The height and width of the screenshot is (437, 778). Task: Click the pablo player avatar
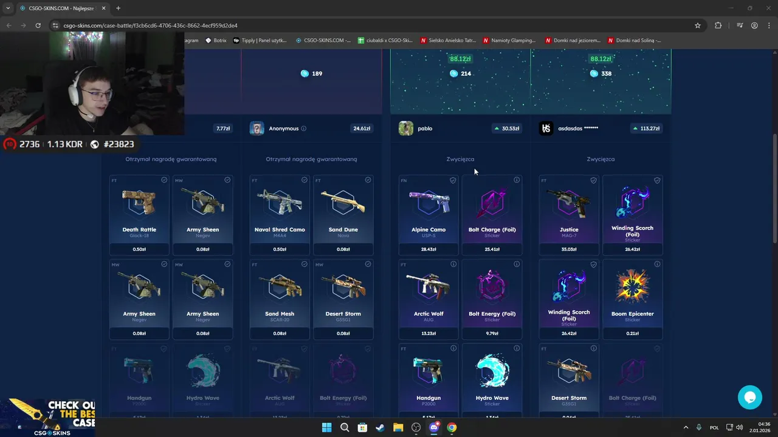point(406,129)
